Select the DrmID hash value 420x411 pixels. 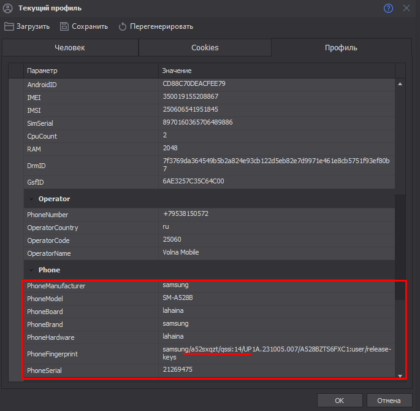[277, 166]
